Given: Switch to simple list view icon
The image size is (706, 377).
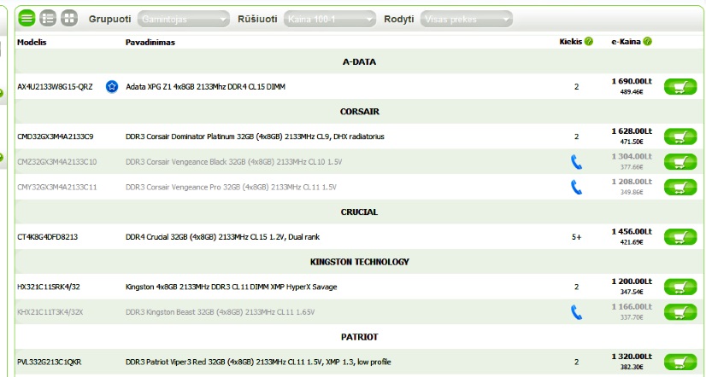Looking at the screenshot, I should (26, 19).
